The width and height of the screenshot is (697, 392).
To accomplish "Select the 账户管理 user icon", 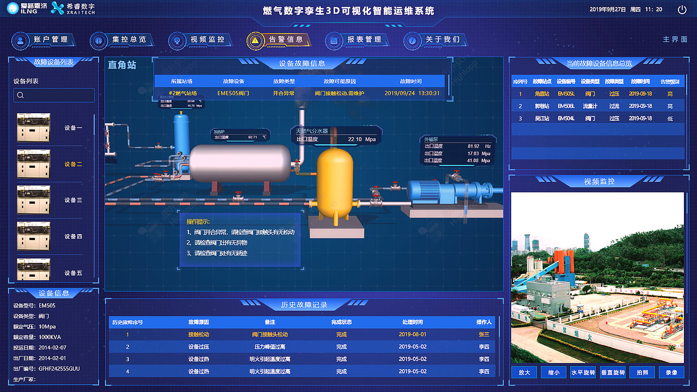I will (21, 40).
